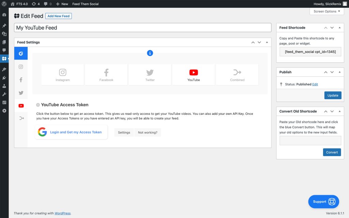Move Feed Shortcode panel down
Screen dimensions: 349x218
(x=332, y=28)
